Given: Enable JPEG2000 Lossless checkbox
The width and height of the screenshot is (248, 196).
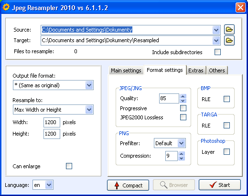Looking at the screenshot, I should 183,117.
